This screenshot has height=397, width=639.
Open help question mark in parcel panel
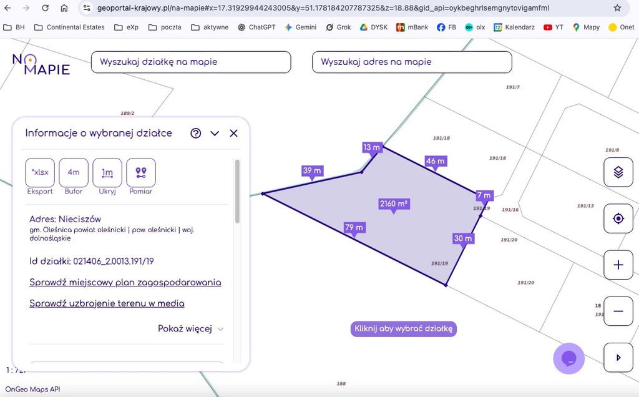coord(195,134)
